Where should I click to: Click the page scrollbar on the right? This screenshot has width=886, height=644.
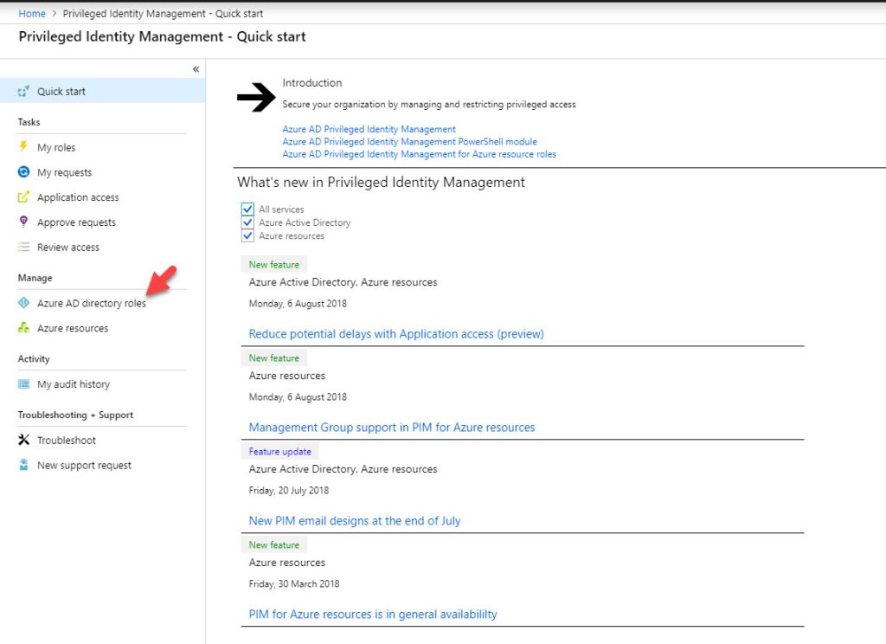(880, 260)
